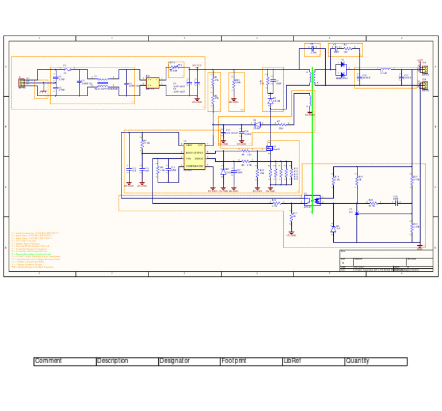Screen dimensions: 442x411
Task: Select the L1 common-mode choke symbol
Action: coord(102,83)
